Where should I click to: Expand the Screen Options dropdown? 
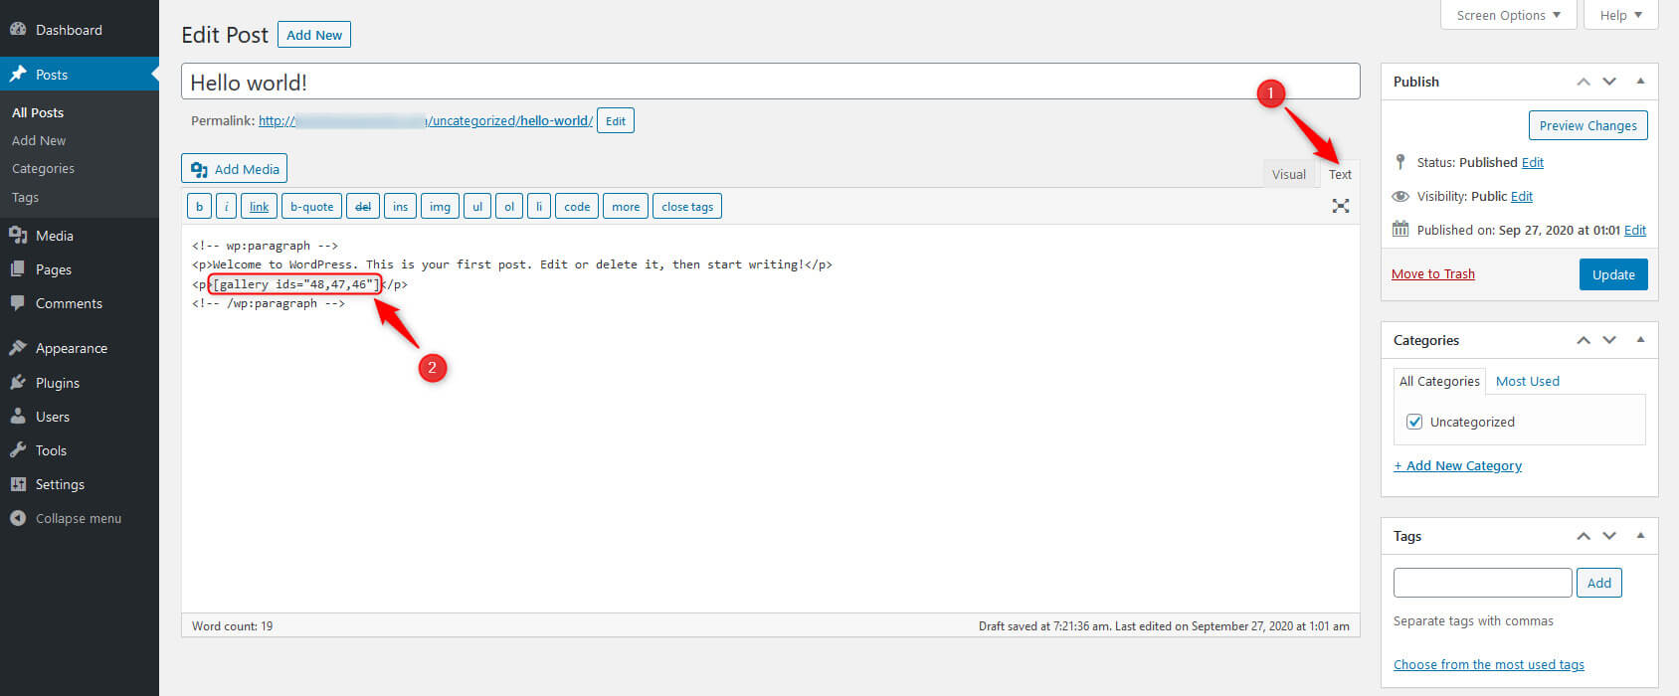(1508, 15)
